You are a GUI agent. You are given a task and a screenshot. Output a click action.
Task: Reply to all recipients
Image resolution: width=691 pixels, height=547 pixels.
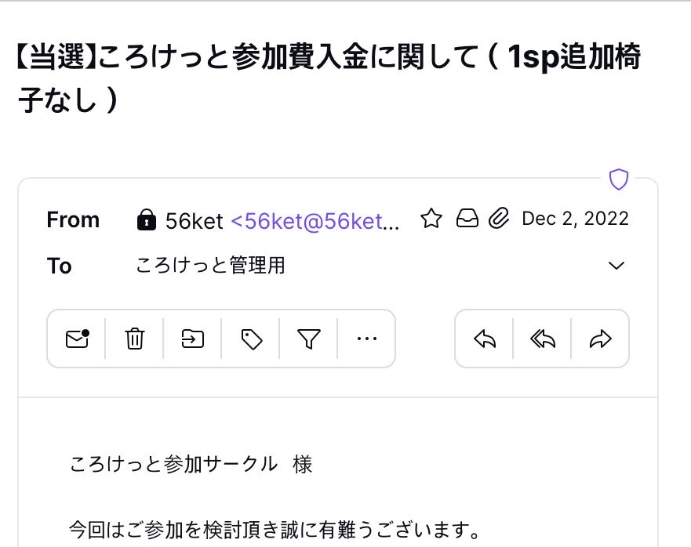tap(542, 339)
